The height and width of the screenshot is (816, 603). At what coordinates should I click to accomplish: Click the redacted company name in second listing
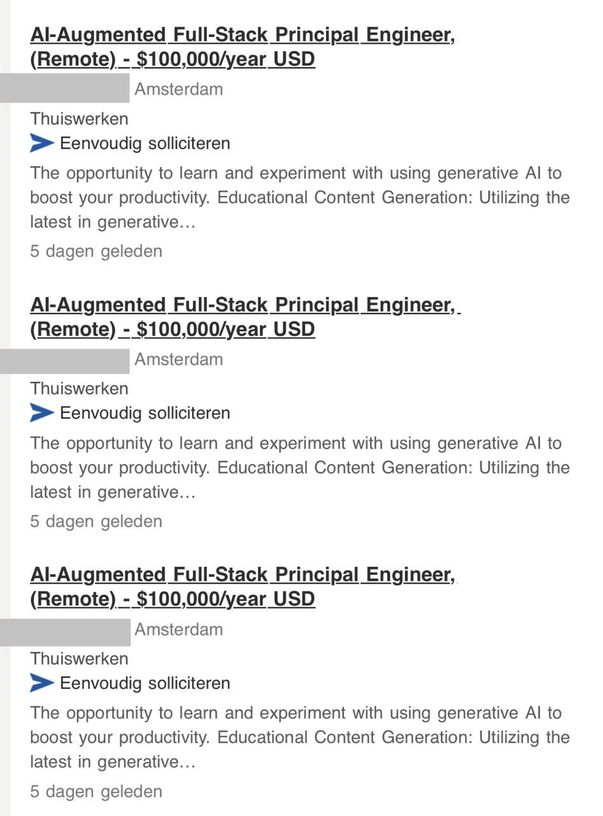click(64, 359)
